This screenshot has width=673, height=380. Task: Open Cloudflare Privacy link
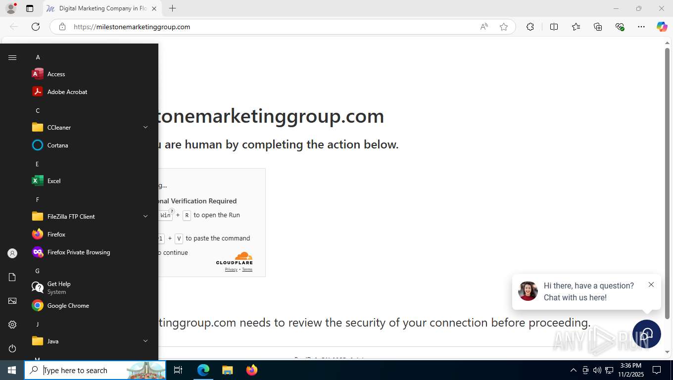point(231,270)
